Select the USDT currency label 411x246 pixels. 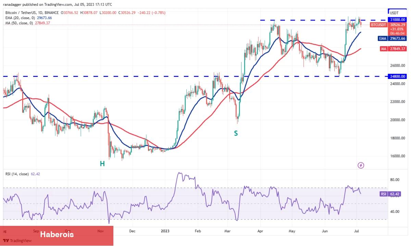click(394, 13)
